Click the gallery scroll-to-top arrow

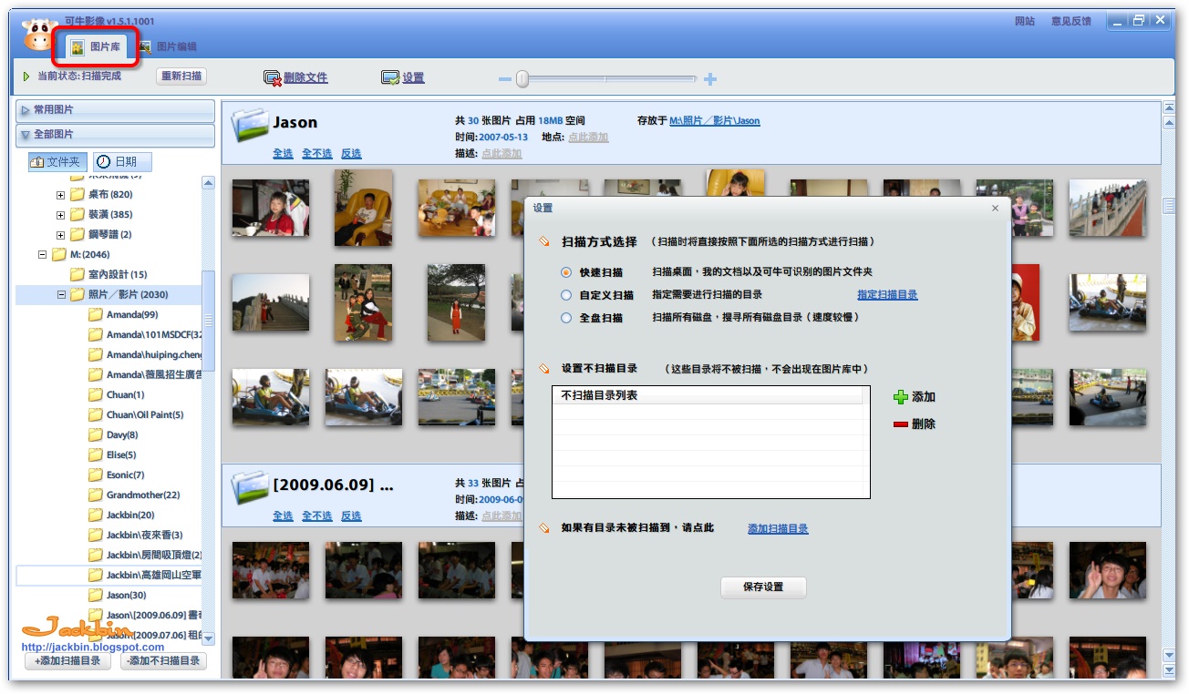(x=1169, y=108)
